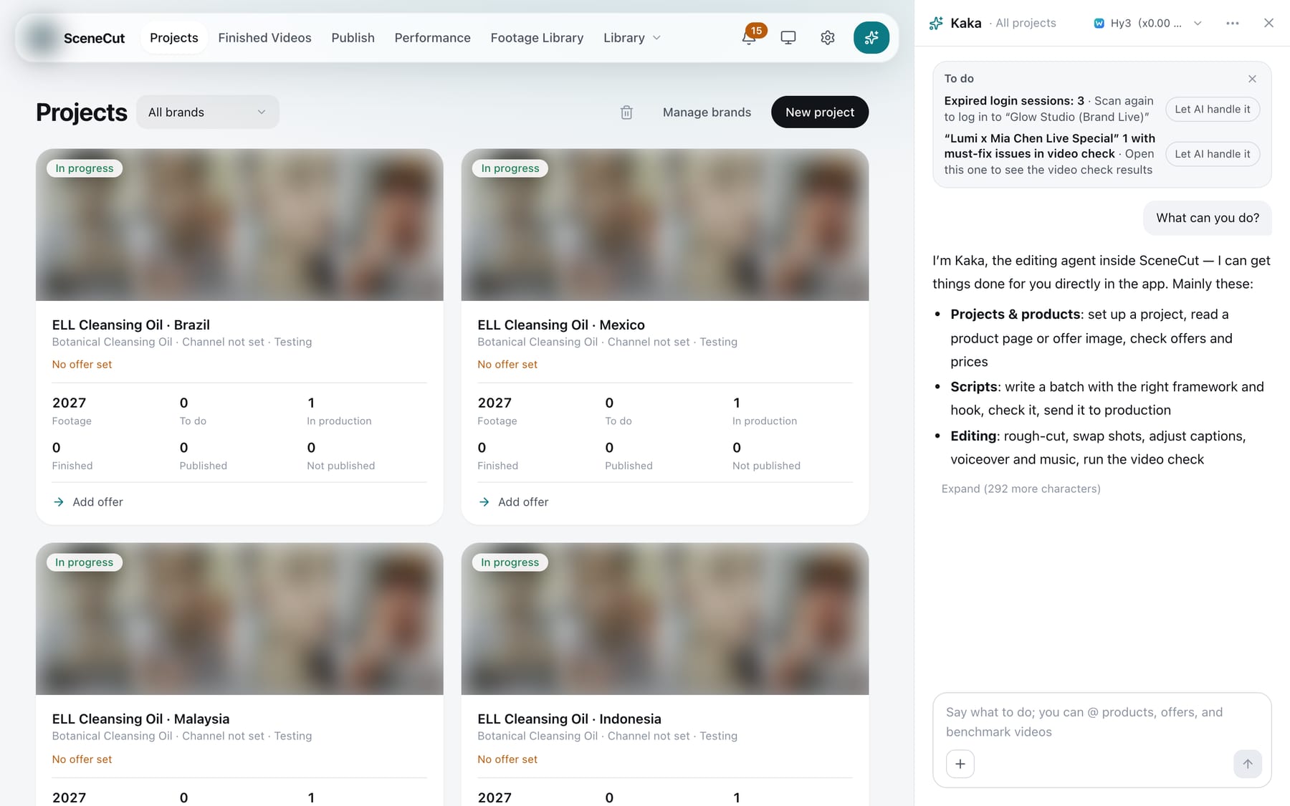Click the Brazil project's "No offer set" warning
This screenshot has width=1290, height=806.
coord(82,364)
